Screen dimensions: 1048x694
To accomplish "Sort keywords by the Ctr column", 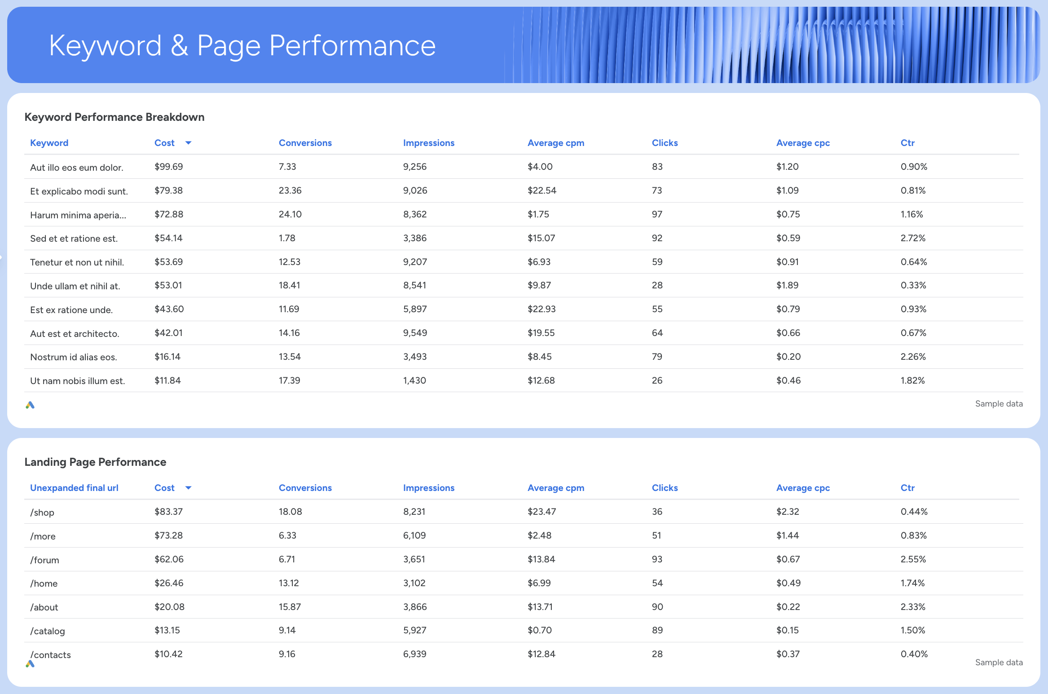I will pos(907,142).
